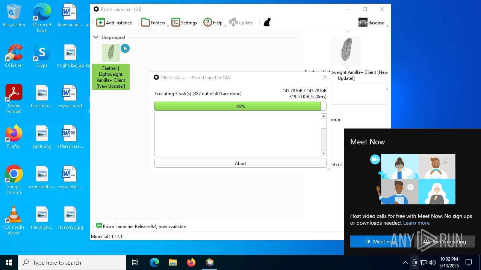Image resolution: width=481 pixels, height=270 pixels.
Task: Select the Feather Lightweight Vanilla+ Client instance
Action: click(x=111, y=67)
